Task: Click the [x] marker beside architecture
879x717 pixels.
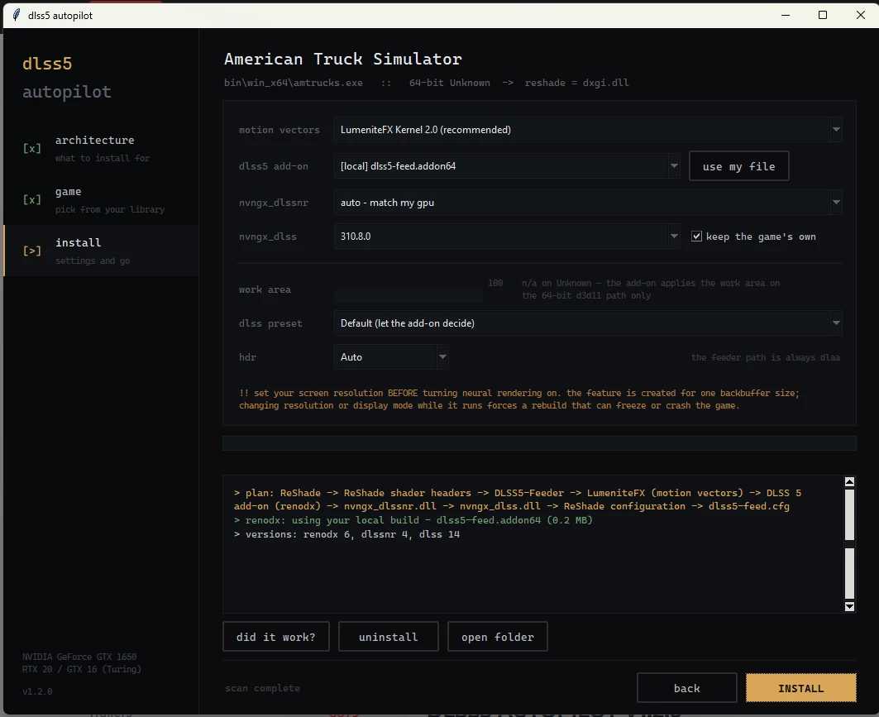Action: pos(32,148)
